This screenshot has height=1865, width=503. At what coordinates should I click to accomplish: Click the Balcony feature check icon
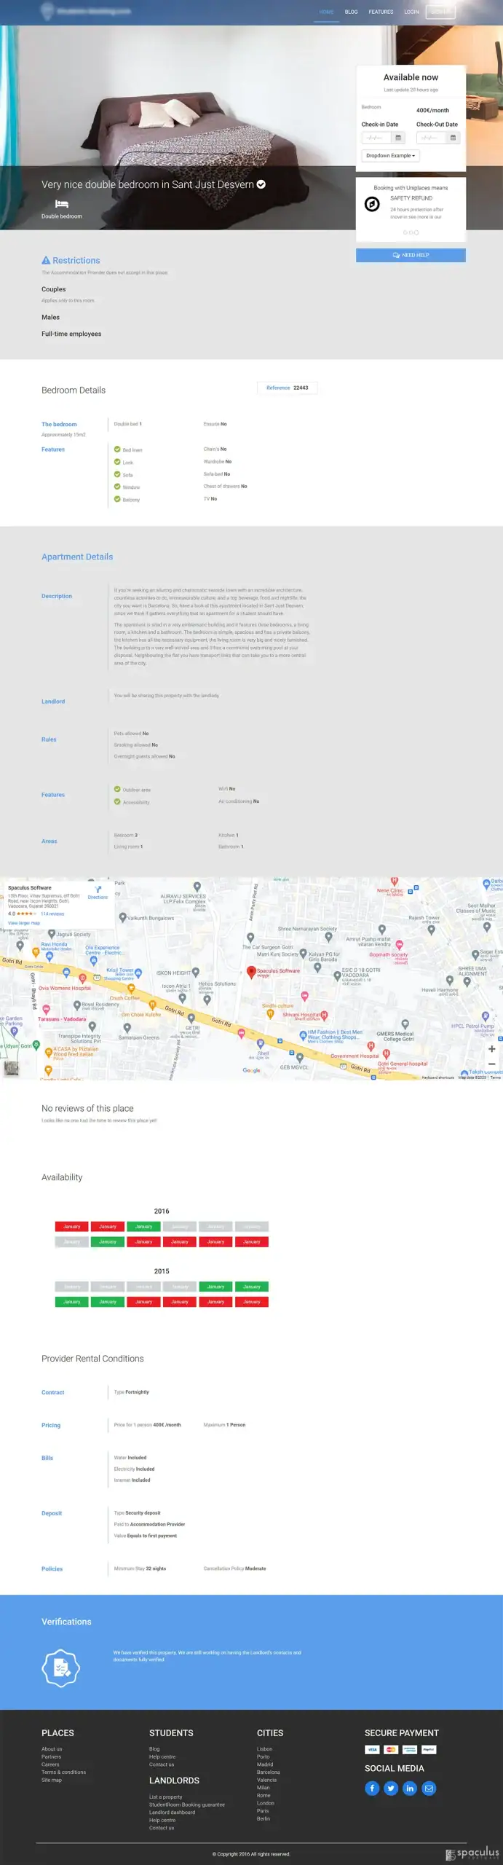[x=117, y=499]
